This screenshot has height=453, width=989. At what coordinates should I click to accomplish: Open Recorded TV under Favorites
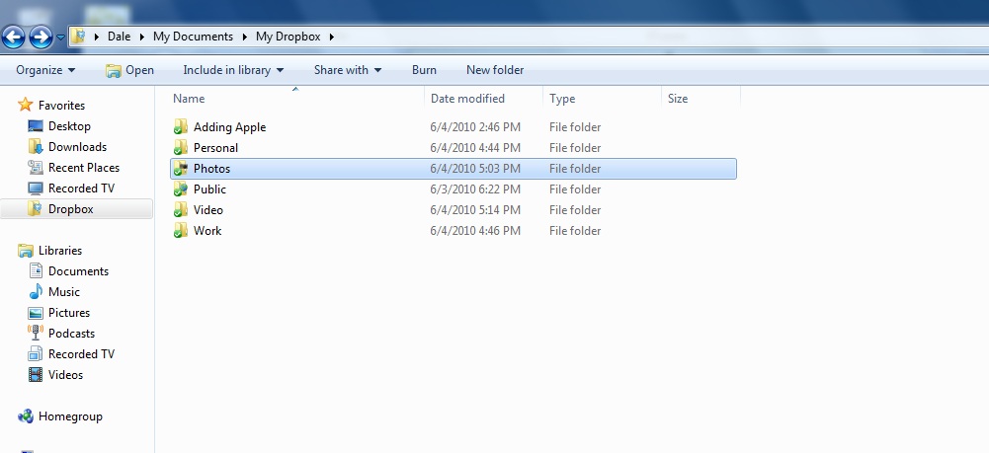(81, 189)
